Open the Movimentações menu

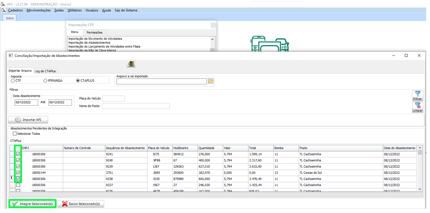[38, 10]
